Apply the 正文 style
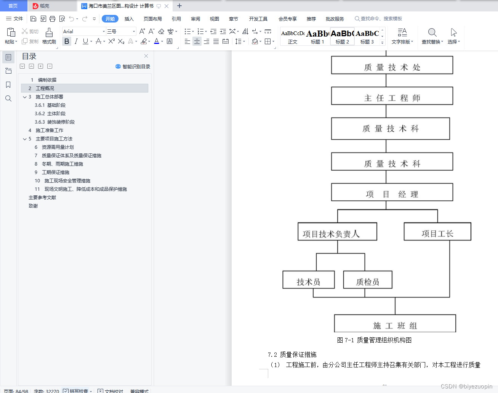 293,37
